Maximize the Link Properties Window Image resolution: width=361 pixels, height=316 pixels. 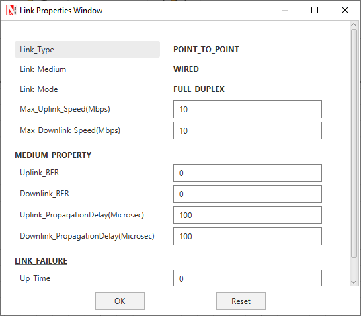point(315,10)
